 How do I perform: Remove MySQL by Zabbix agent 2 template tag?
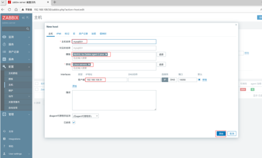(106, 54)
